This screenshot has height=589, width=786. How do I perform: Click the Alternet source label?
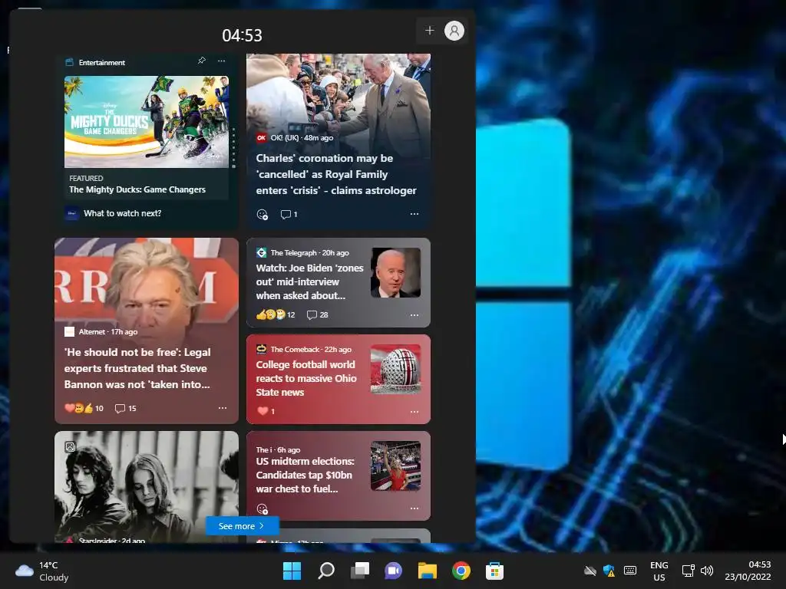(92, 331)
